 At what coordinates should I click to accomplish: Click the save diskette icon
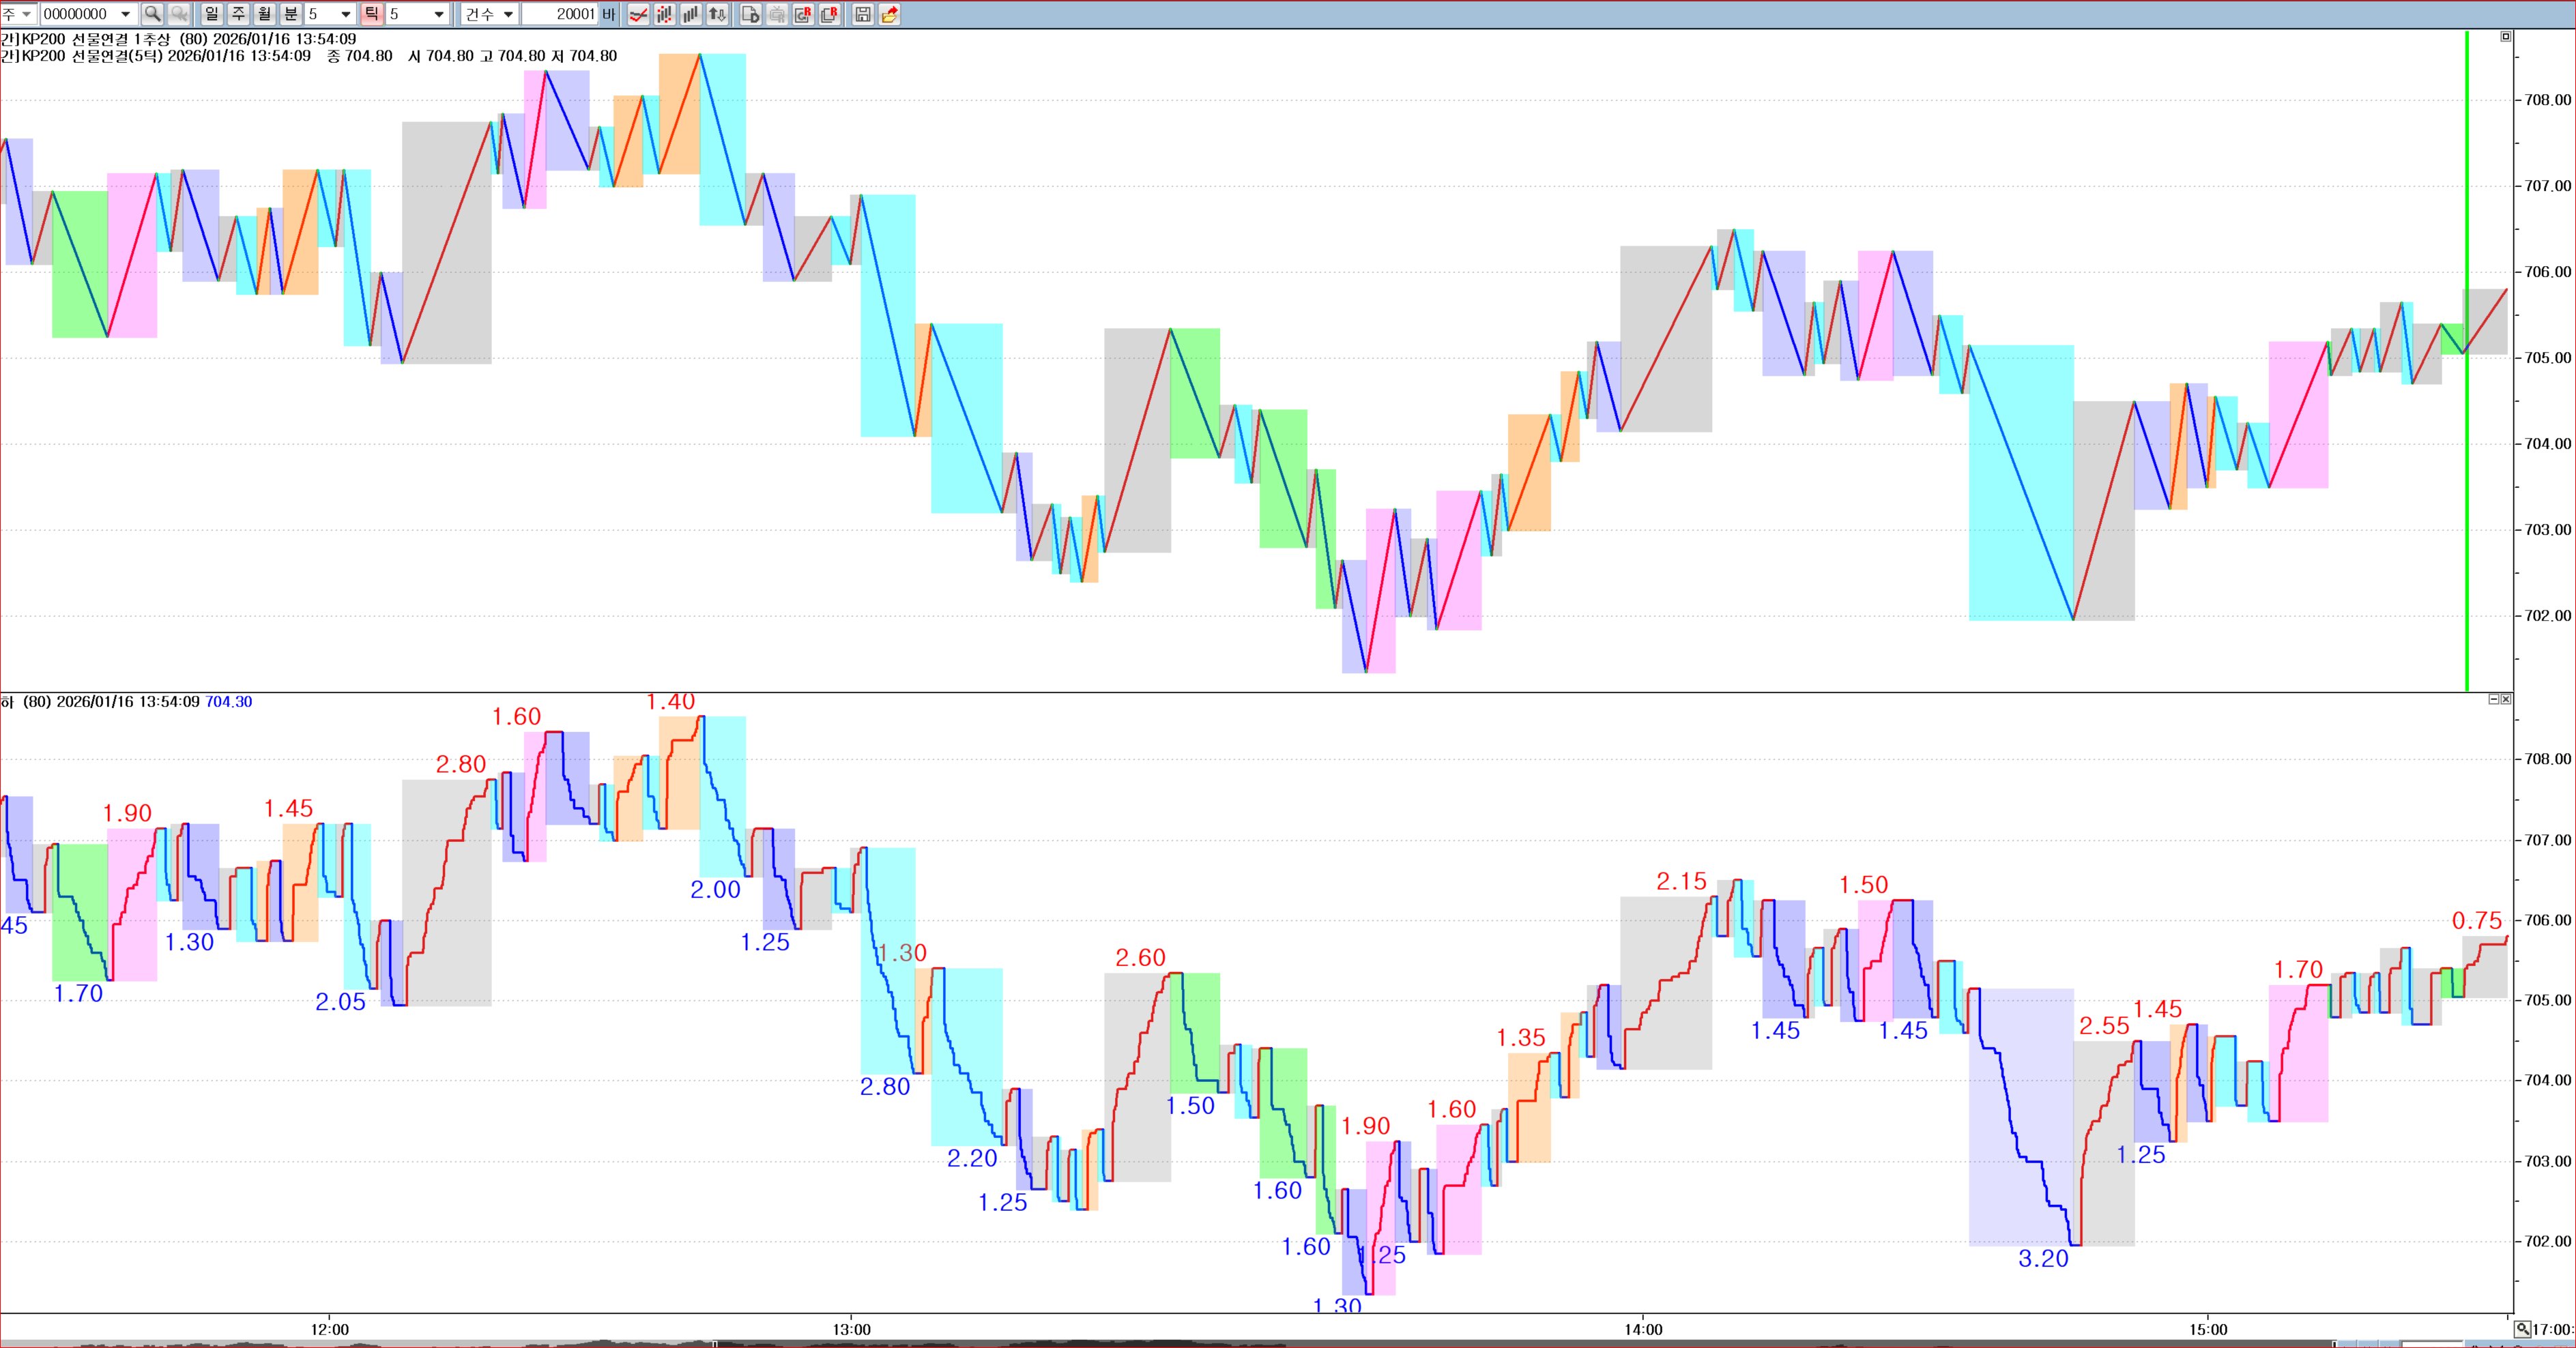point(863,14)
